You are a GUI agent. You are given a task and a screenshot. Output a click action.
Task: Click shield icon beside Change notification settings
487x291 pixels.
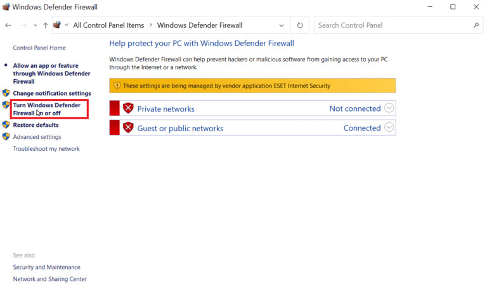(x=6, y=93)
